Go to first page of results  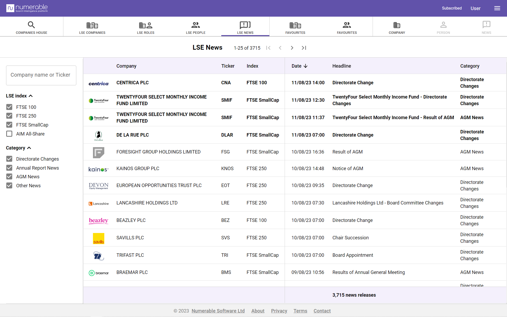268,48
